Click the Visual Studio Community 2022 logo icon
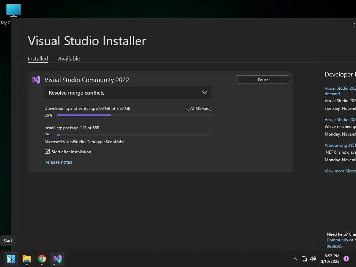The image size is (356, 267). 36,80
